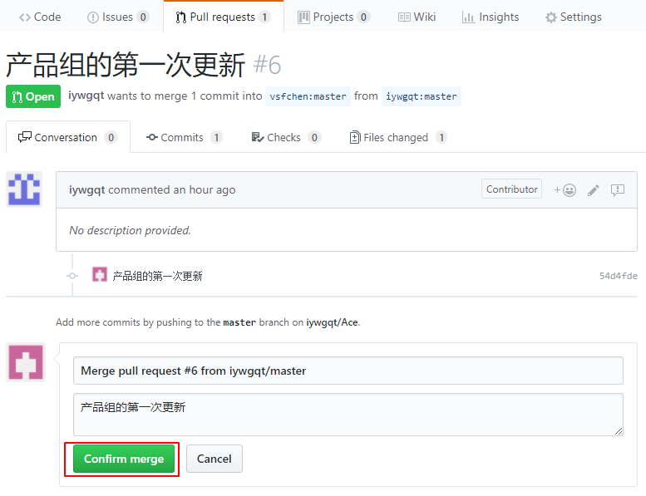The width and height of the screenshot is (646, 496).
Task: Click the report comment icon
Action: [x=618, y=189]
